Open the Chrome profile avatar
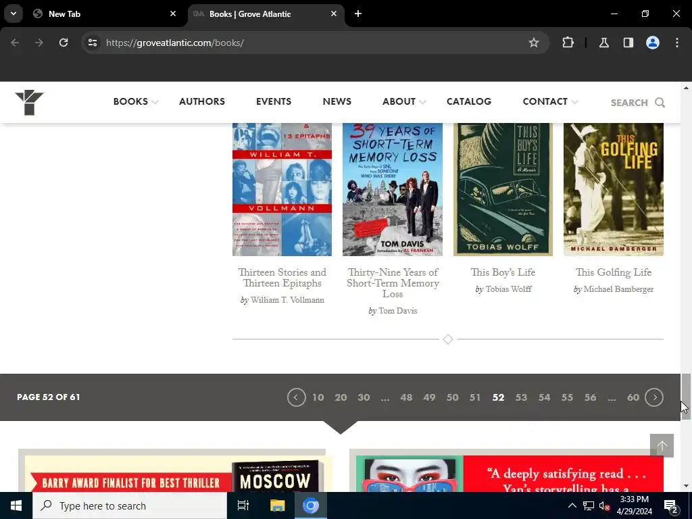The width and height of the screenshot is (692, 519). pyautogui.click(x=653, y=43)
